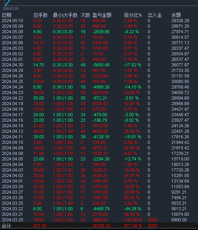Click total profit 26326.28
This screenshot has height=230, width=198.
pyautogui.click(x=101, y=226)
